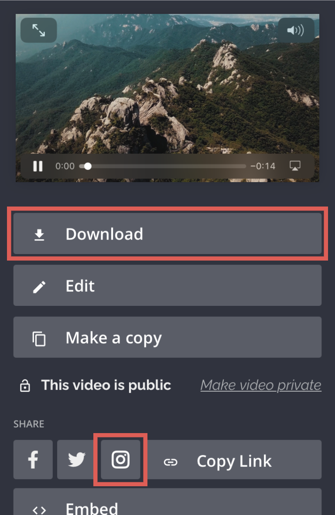Screen dimensions: 335x515
Task: Click Make a copy button
Action: tap(167, 337)
